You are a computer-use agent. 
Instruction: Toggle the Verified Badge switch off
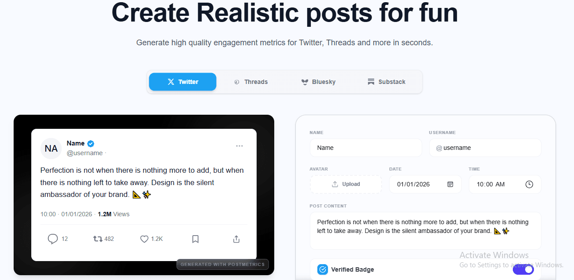(523, 269)
